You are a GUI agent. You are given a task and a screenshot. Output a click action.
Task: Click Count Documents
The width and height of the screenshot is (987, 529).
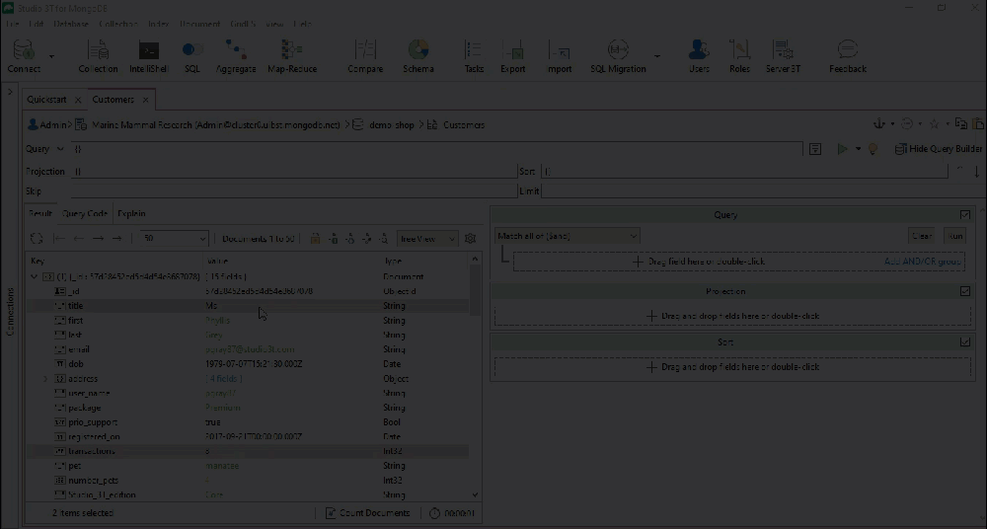tap(367, 513)
